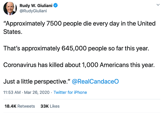This screenshot has height=113, width=161.
Task: Click the word Retweets
Action: tap(26, 106)
